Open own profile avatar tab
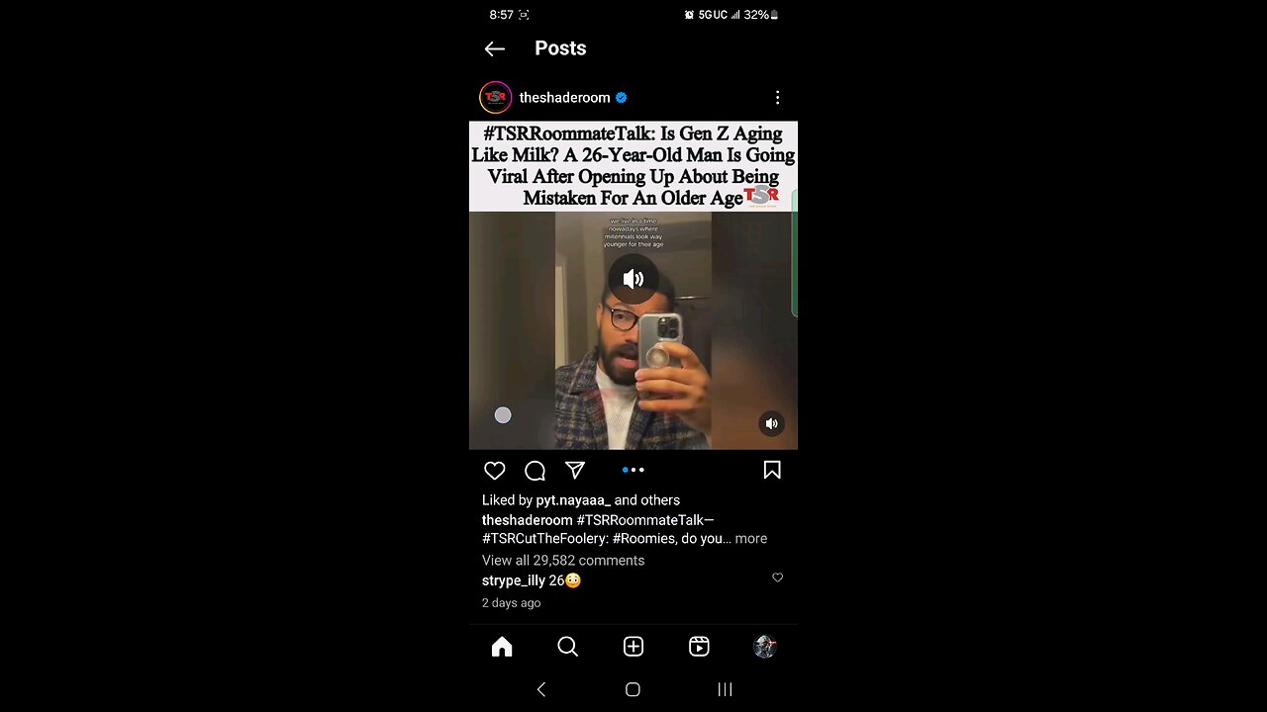The height and width of the screenshot is (712, 1267). [764, 647]
